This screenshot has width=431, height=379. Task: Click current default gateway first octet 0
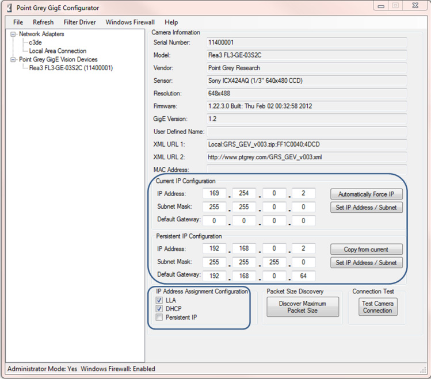[x=215, y=221]
